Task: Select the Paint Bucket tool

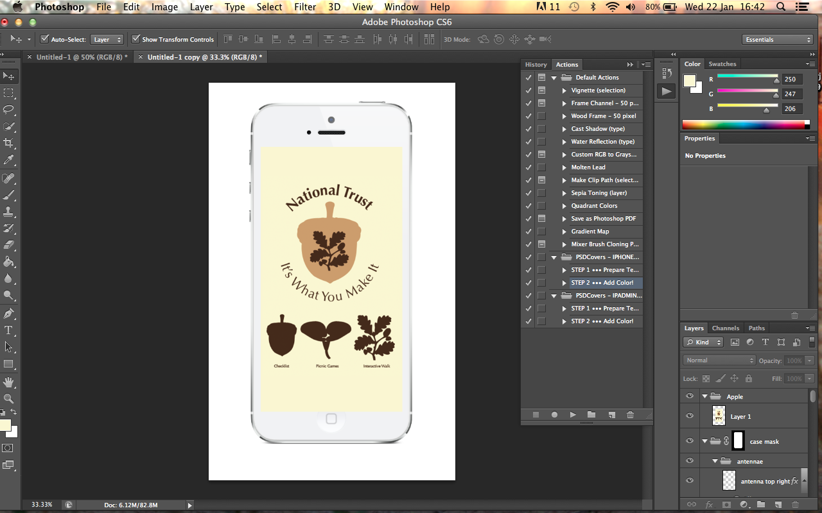Action: [x=9, y=262]
